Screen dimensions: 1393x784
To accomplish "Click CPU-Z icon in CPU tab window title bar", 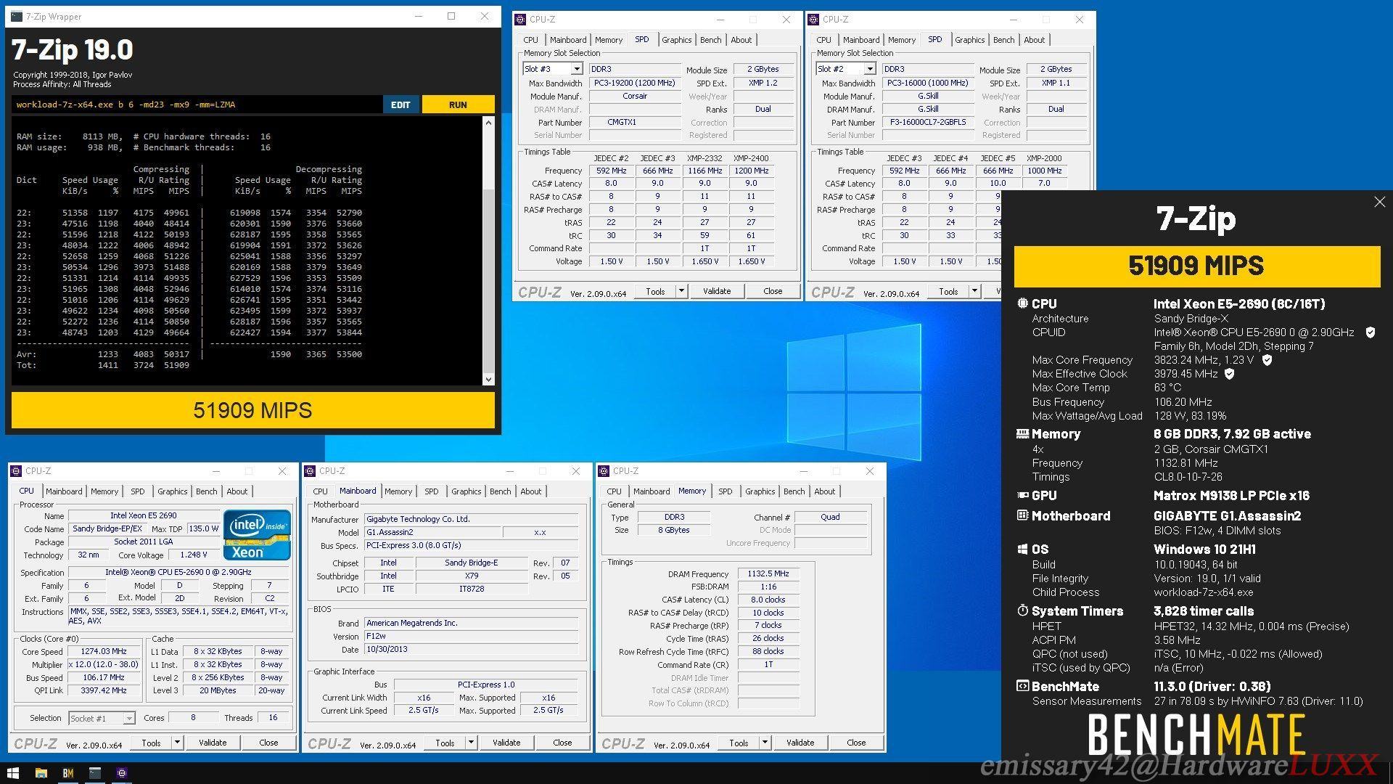I will click(16, 471).
